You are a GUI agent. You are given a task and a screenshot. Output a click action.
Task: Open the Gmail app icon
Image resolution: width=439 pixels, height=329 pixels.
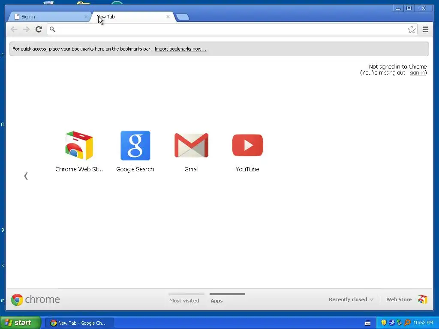(x=191, y=145)
